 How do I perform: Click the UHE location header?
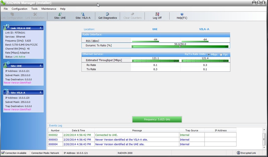click(155, 29)
